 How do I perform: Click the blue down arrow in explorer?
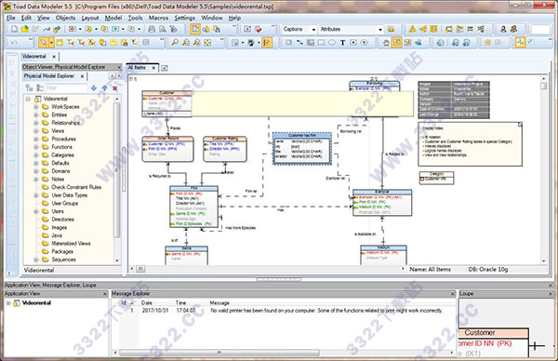coord(94,87)
